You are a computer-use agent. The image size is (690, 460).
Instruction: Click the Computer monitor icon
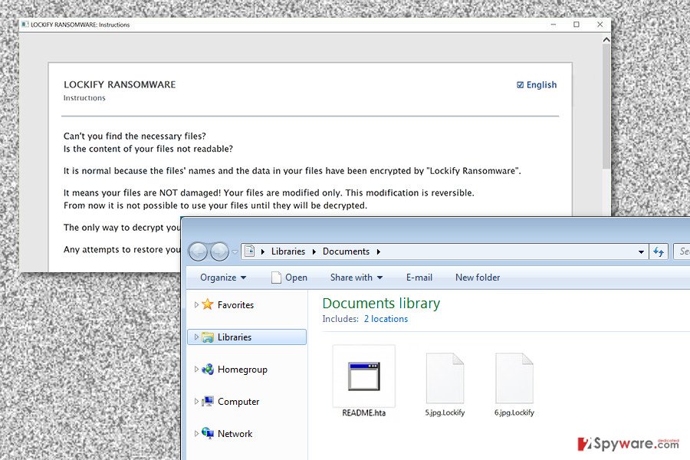pyautogui.click(x=208, y=401)
